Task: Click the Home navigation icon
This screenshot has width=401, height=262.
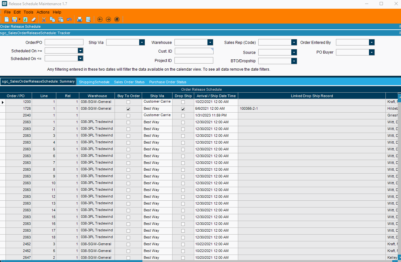Action: pyautogui.click(x=117, y=19)
